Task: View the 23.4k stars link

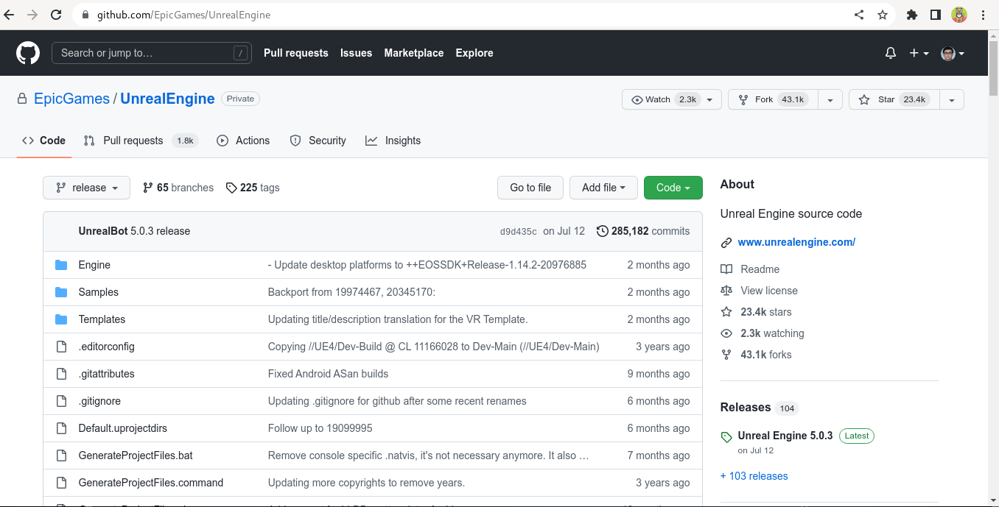Action: tap(756, 312)
